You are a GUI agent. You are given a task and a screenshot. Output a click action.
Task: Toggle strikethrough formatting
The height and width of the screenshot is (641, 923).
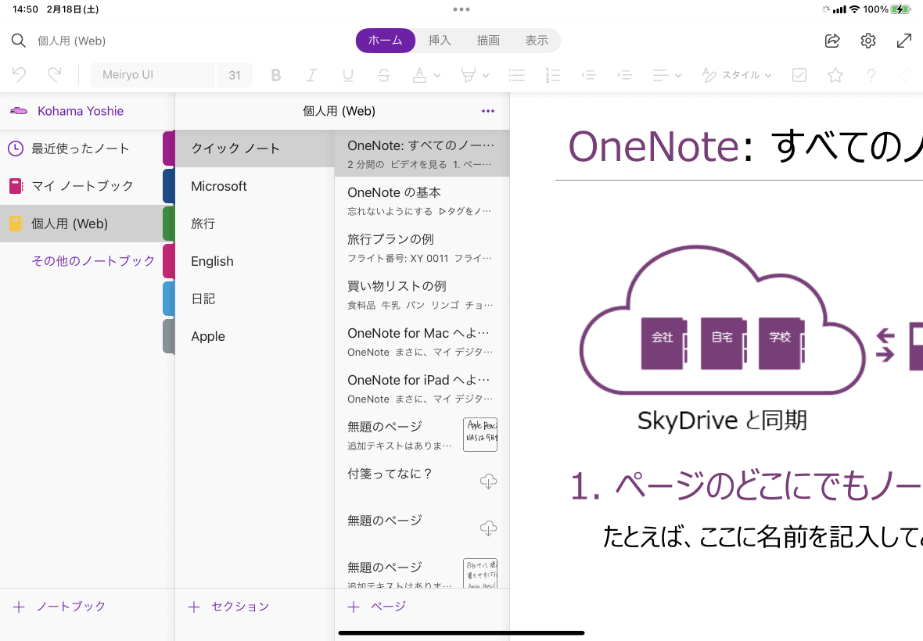(x=384, y=75)
